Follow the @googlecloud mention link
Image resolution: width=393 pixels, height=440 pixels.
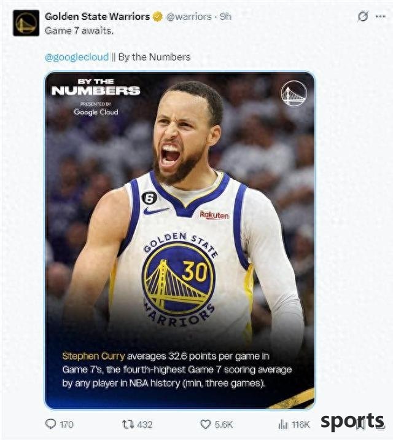77,57
